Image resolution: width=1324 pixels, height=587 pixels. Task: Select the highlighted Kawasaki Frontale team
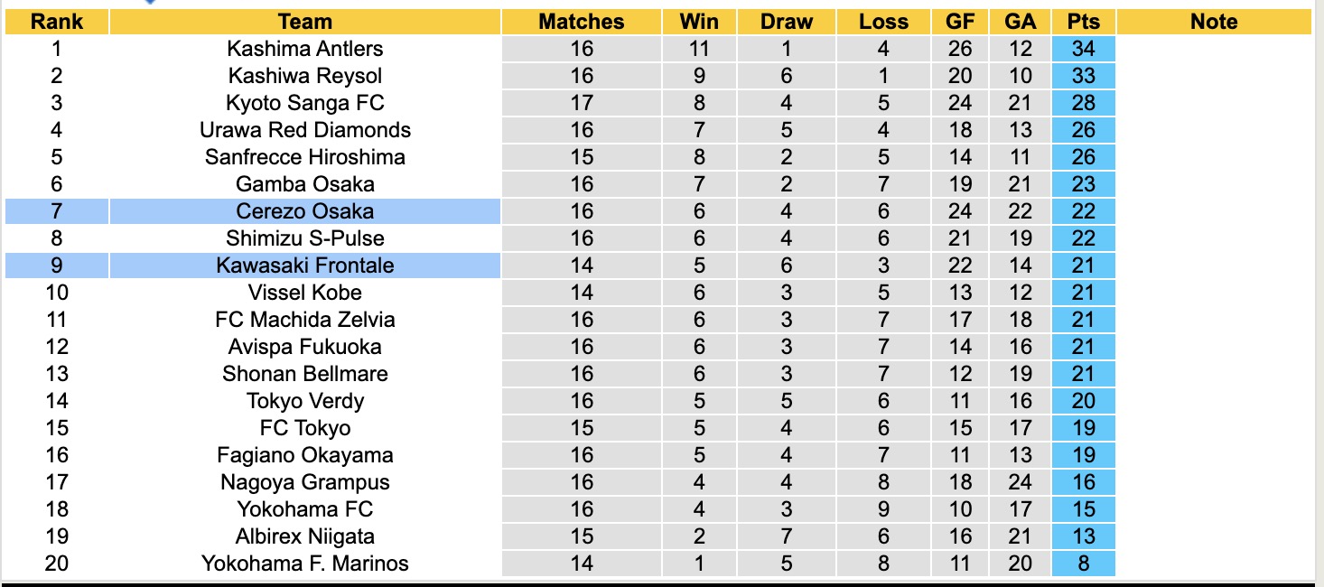[x=305, y=266]
